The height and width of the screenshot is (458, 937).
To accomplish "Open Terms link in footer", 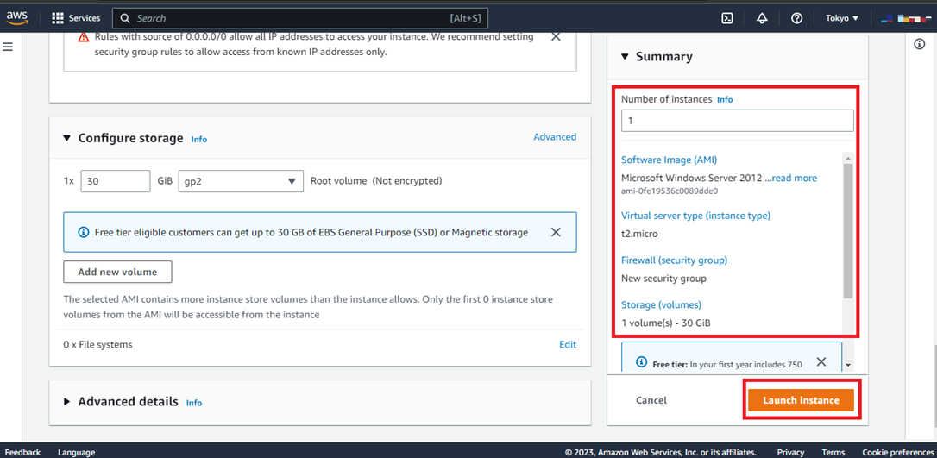I will 833,452.
